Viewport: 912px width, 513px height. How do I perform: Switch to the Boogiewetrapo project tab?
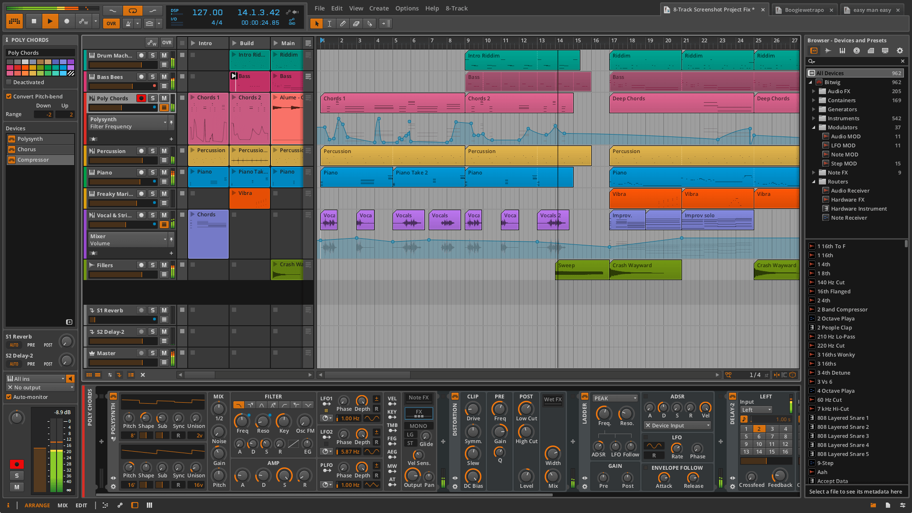coord(805,10)
